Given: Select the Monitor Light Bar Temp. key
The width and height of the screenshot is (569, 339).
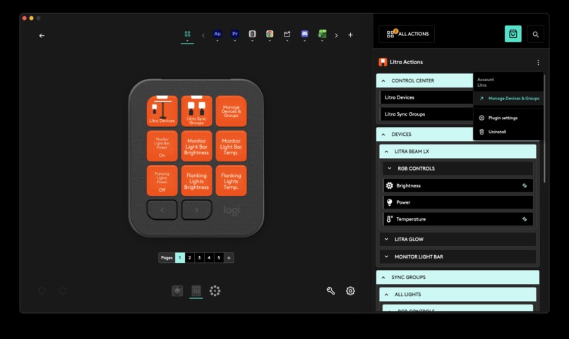Looking at the screenshot, I should (231, 146).
